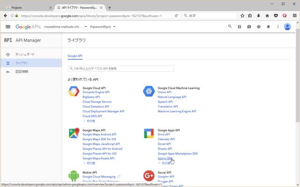Select ライブラリ in the sidebar
Screen dimensions: 300x187
(x=31, y=63)
